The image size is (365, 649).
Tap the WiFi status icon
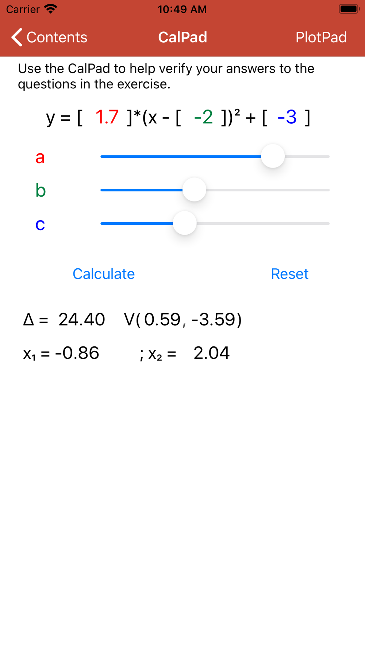pyautogui.click(x=51, y=9)
